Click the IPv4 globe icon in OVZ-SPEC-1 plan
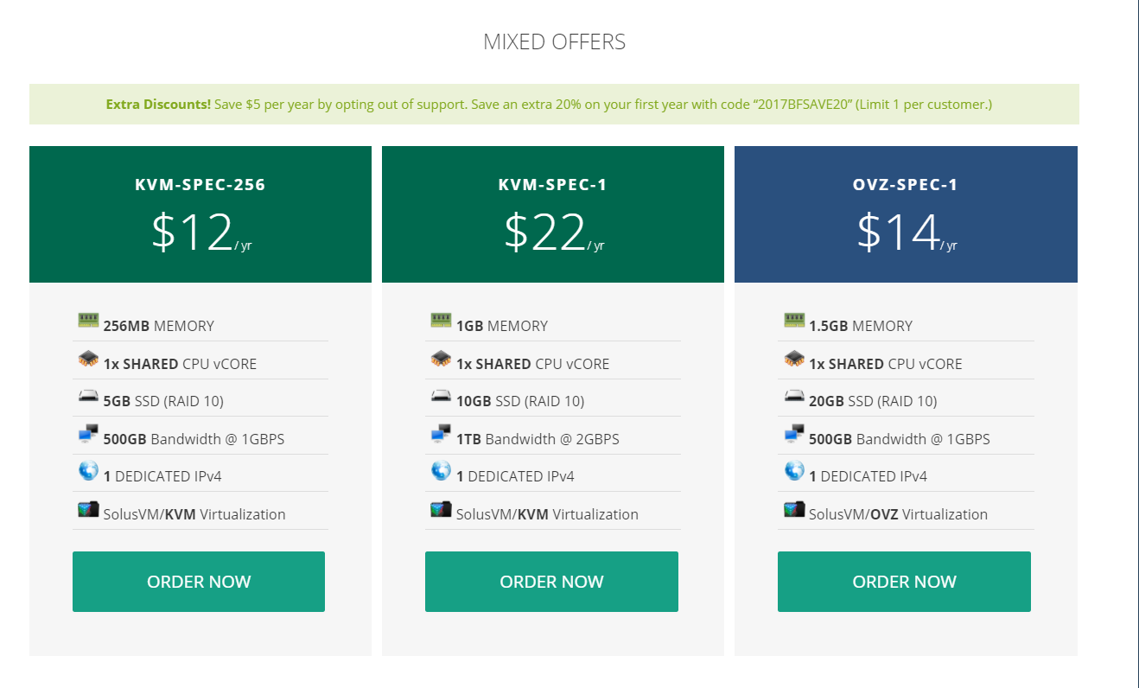This screenshot has width=1139, height=688. click(794, 472)
